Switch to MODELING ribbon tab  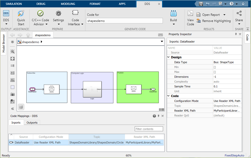[68, 4]
